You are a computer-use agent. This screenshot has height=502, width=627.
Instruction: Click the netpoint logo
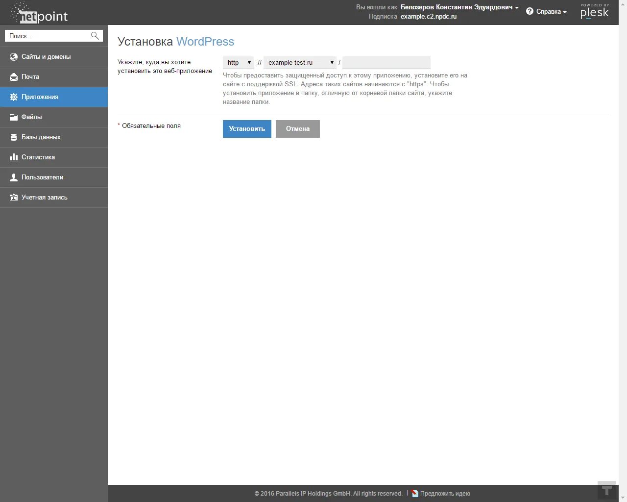pyautogui.click(x=39, y=13)
